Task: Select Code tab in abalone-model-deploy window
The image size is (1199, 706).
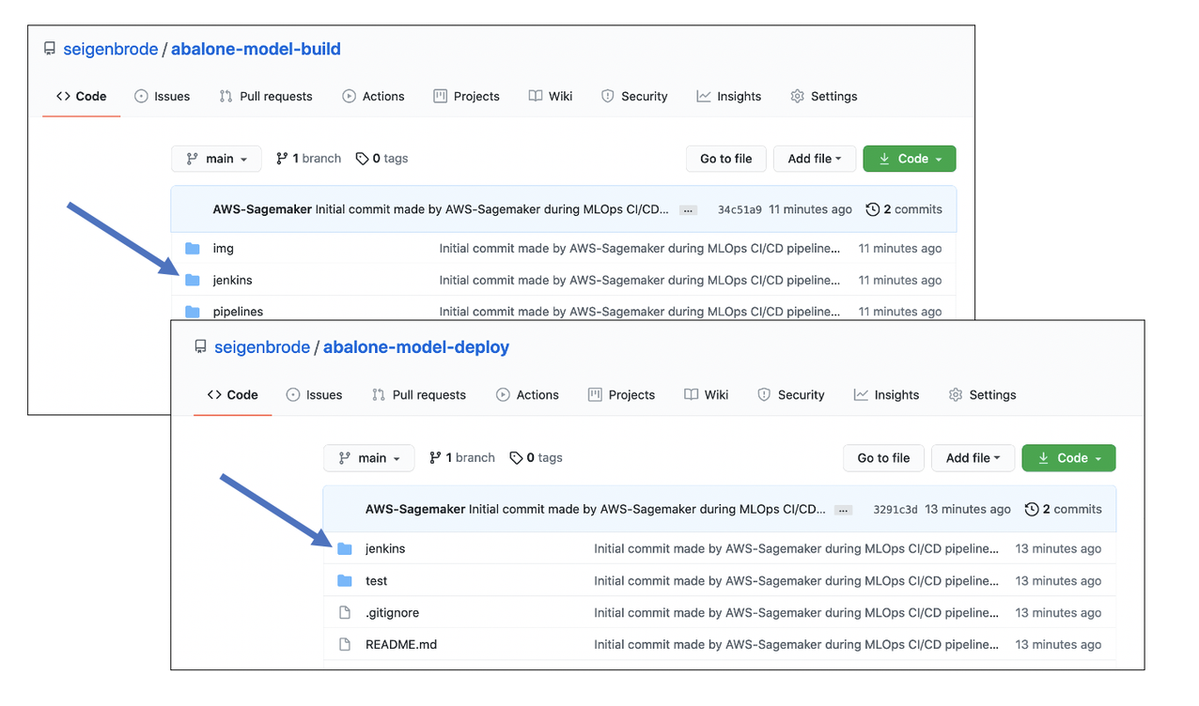Action: [x=233, y=394]
